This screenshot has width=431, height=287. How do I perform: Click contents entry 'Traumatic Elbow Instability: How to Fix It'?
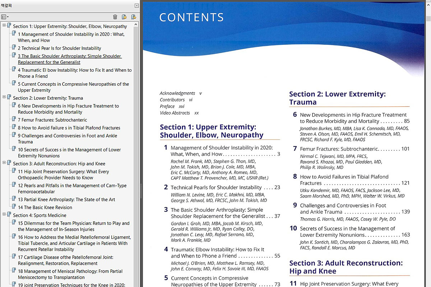(x=225, y=253)
